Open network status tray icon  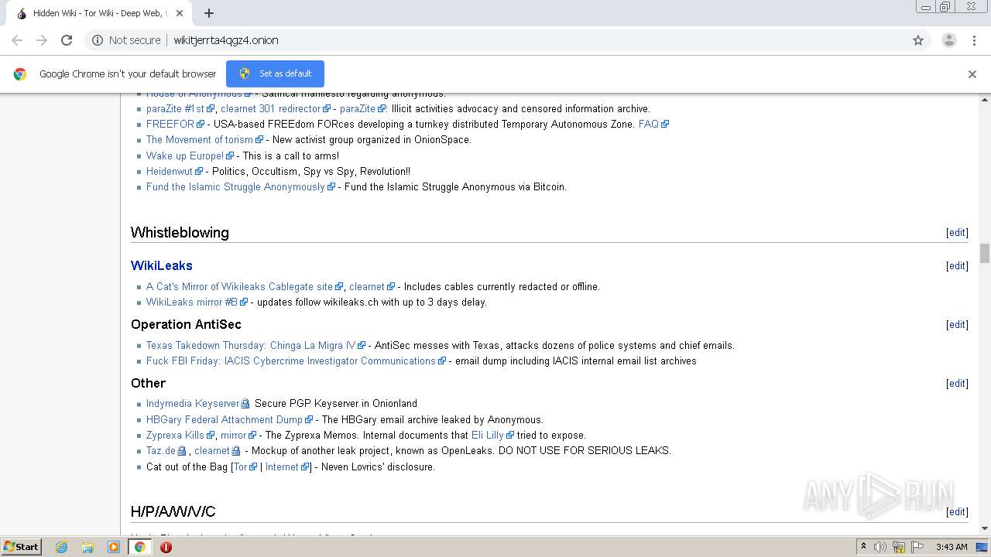pos(898,547)
